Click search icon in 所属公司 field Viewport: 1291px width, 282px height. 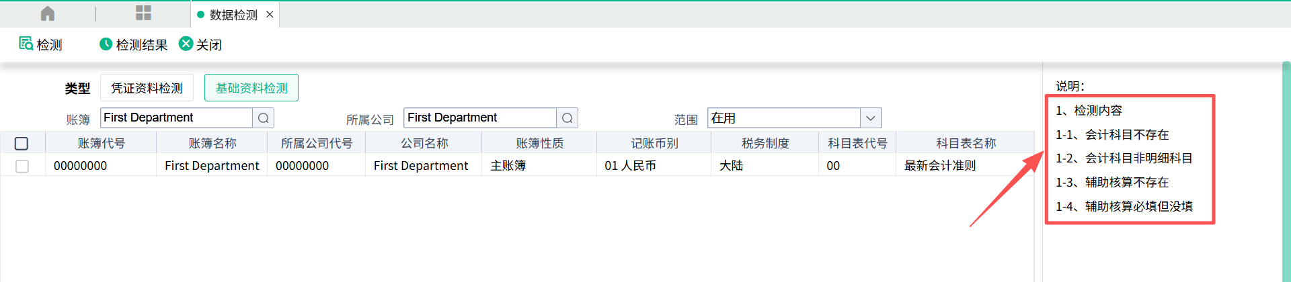point(568,118)
